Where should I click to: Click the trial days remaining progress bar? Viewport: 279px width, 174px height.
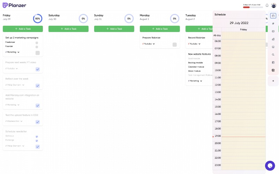click(x=253, y=7)
